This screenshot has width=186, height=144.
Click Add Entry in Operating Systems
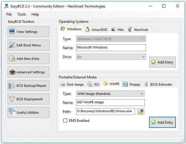point(162,62)
